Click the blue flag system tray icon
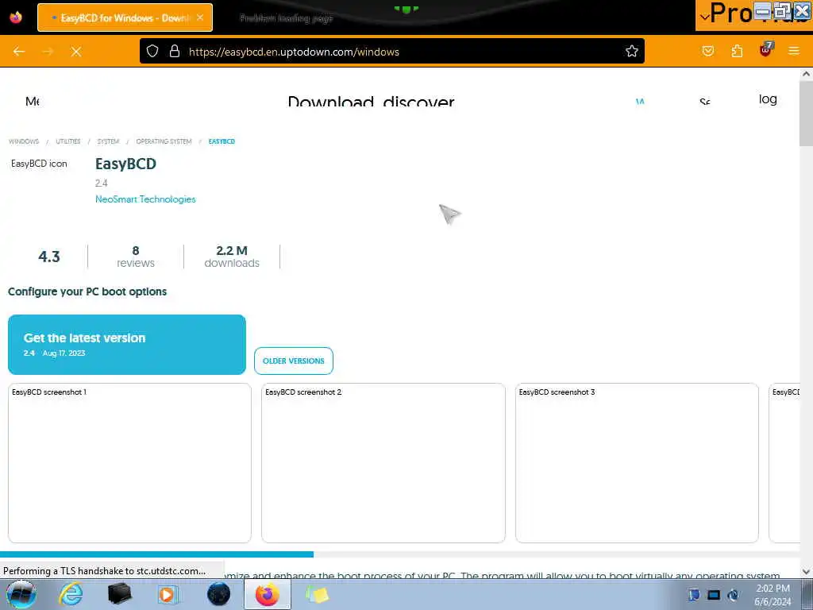 tap(694, 595)
